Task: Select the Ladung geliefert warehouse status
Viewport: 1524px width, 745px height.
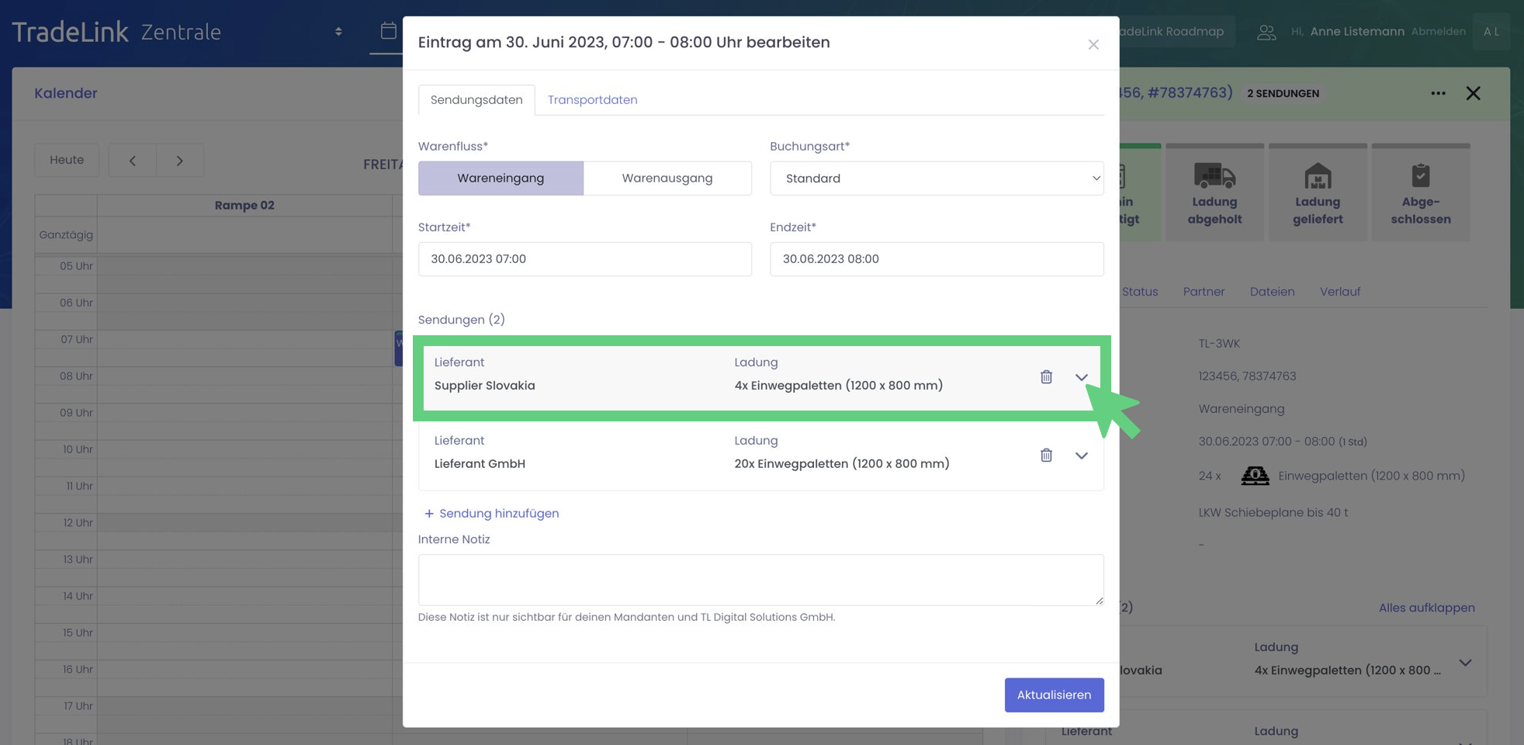Action: tap(1317, 193)
